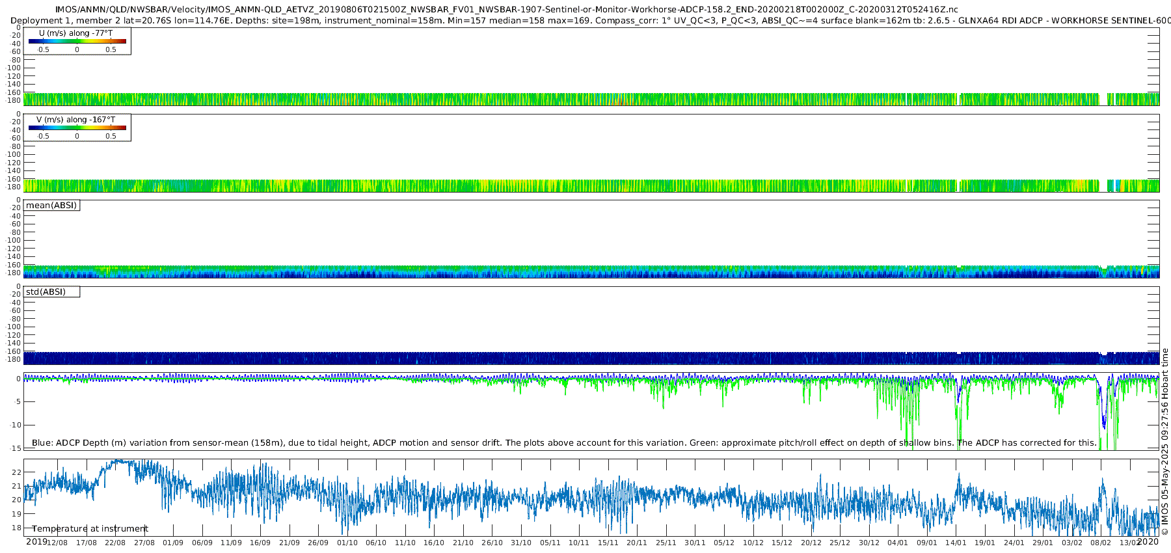The image size is (1171, 553).
Task: Click the mean(ABSI) panel label
Action: [x=51, y=206]
